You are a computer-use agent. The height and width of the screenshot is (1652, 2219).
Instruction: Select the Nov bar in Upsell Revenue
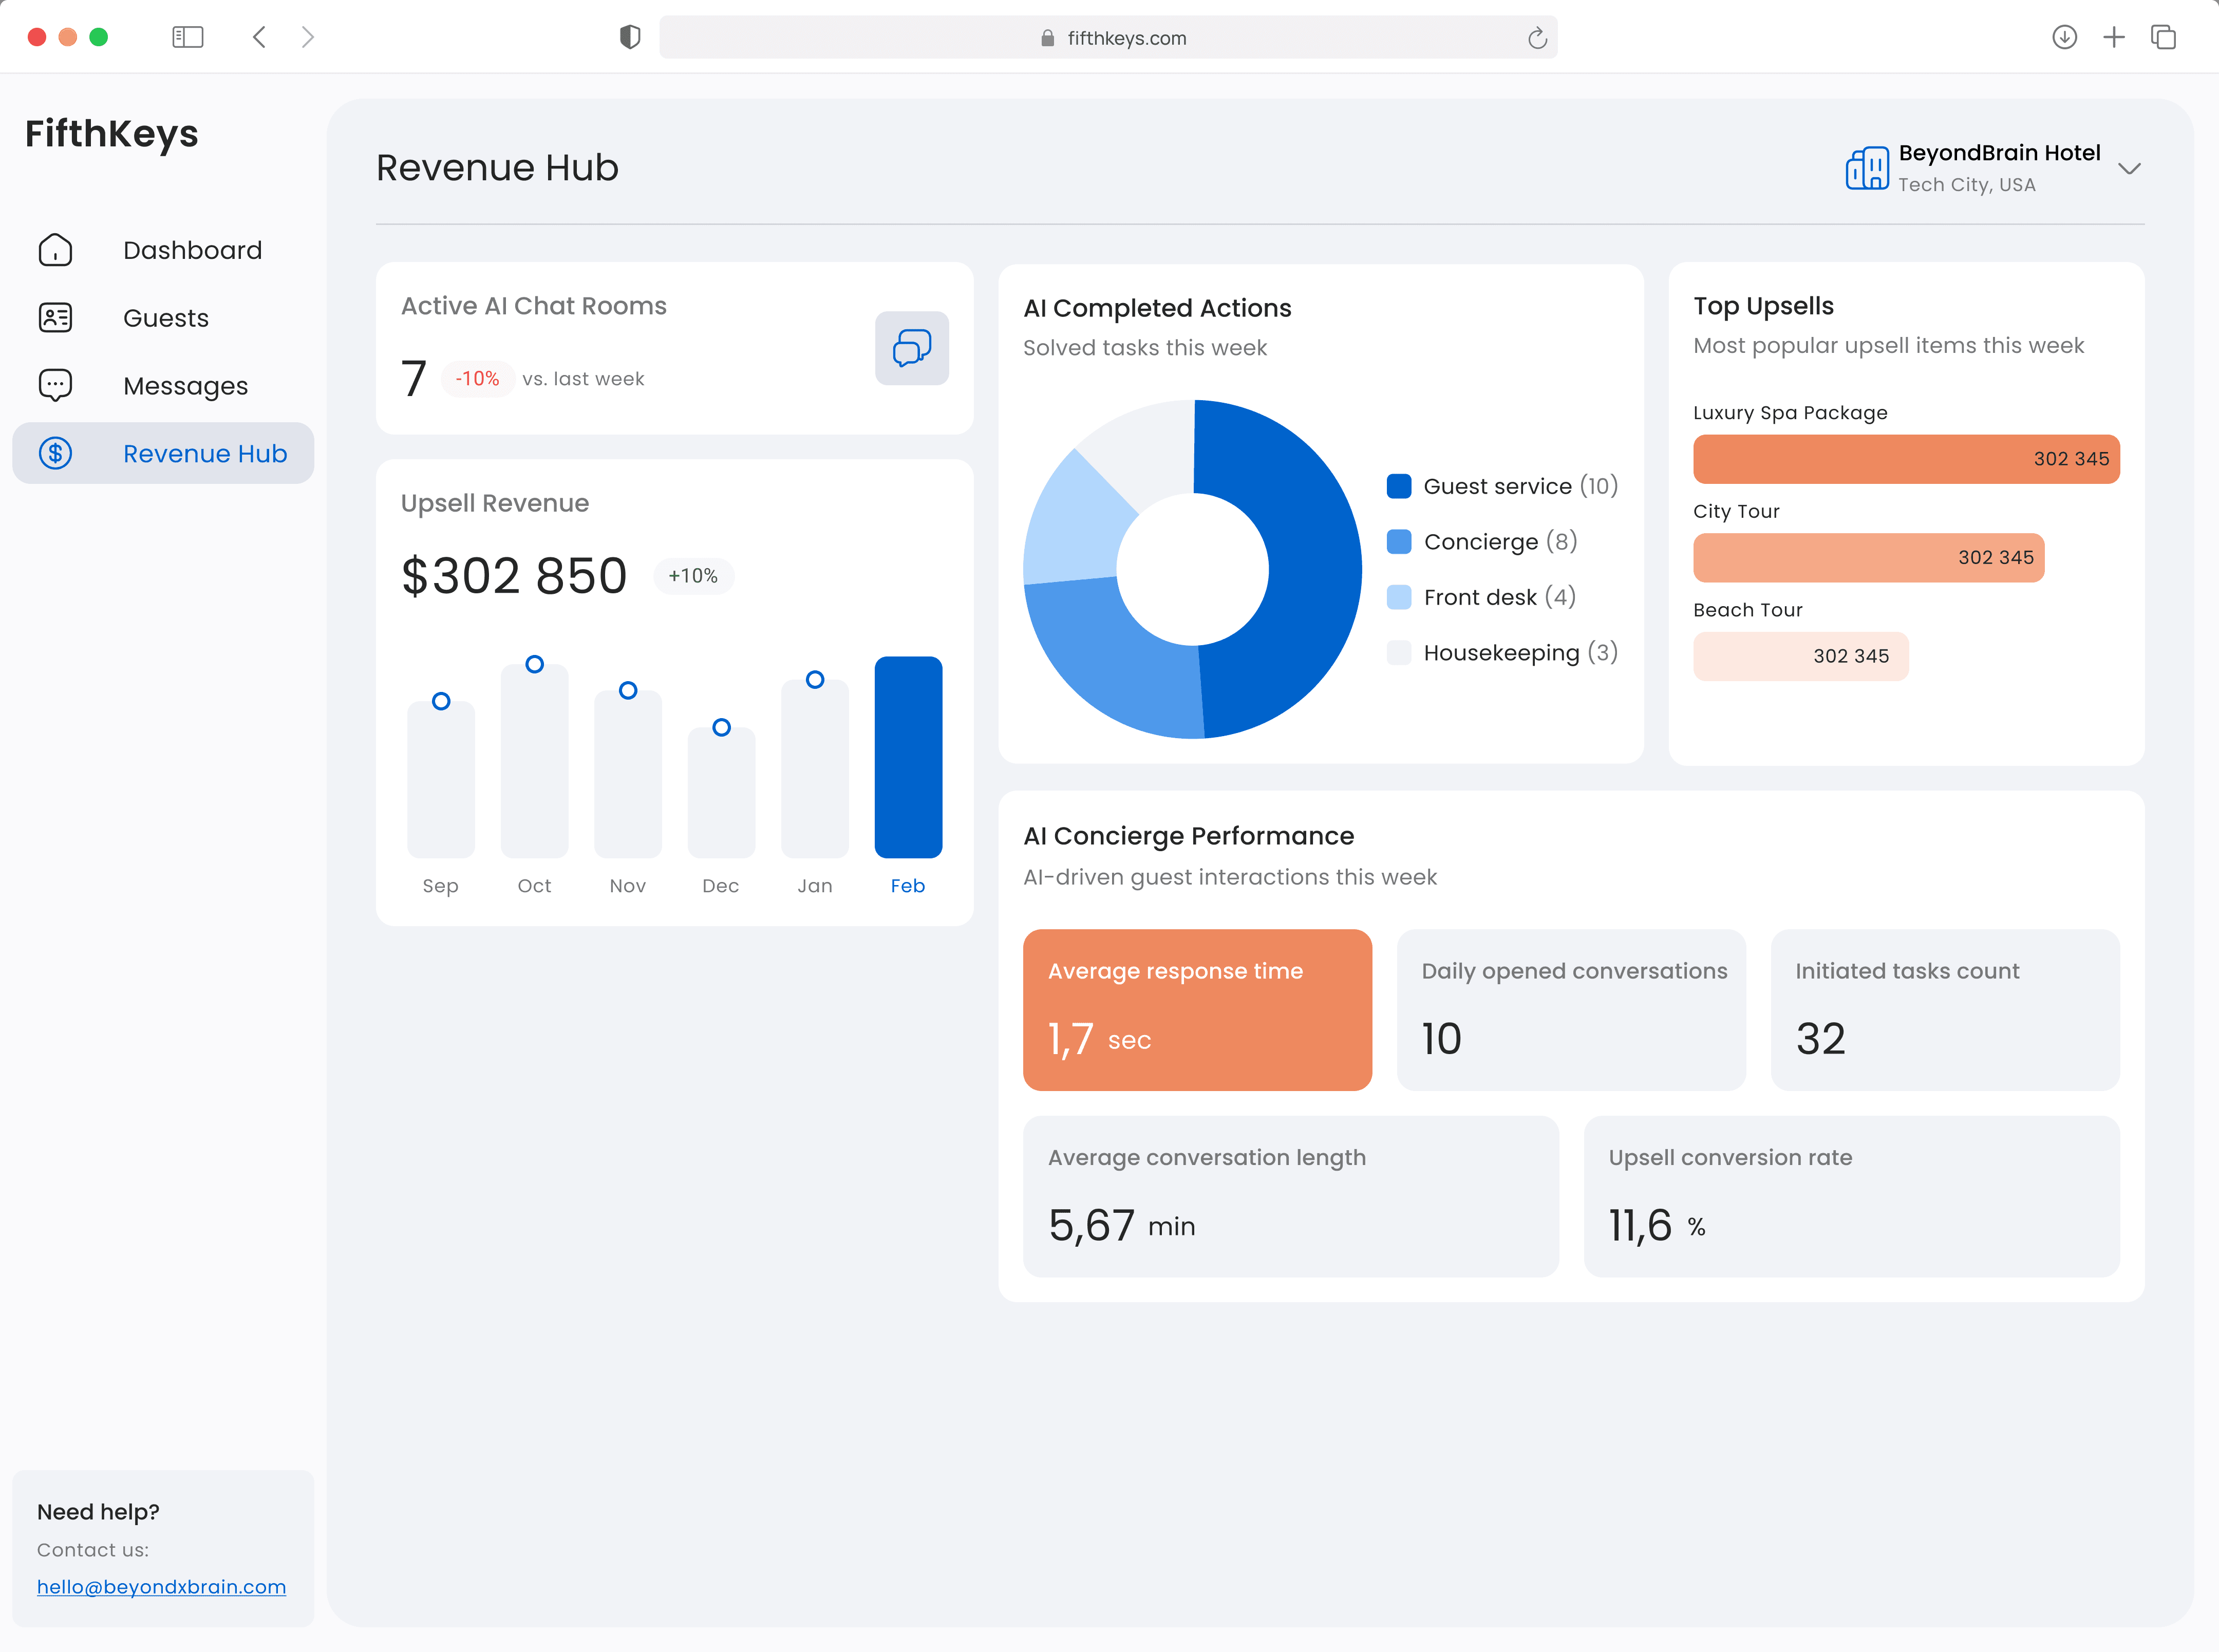click(628, 774)
